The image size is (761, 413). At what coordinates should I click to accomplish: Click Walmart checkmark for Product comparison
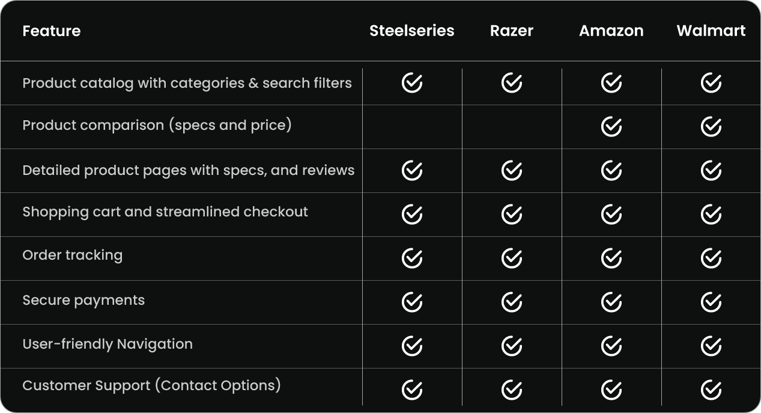point(711,126)
